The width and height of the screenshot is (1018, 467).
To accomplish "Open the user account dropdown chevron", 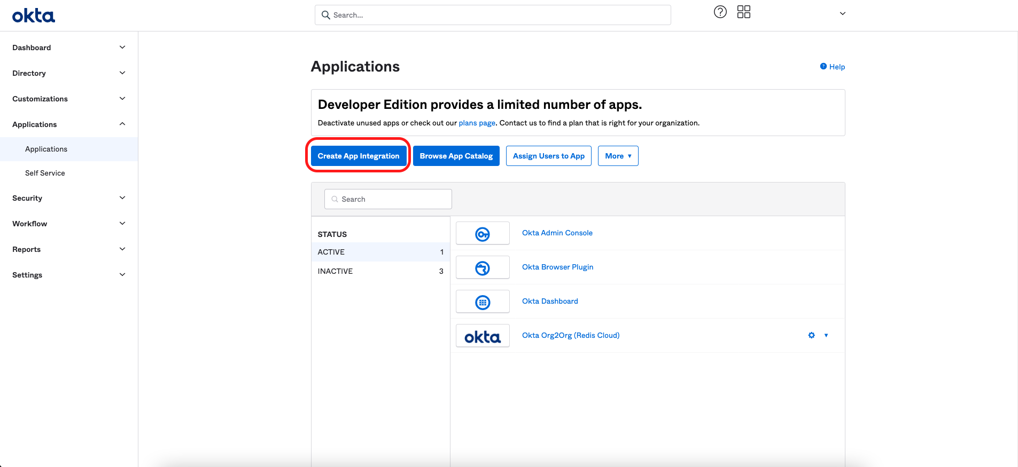I will click(842, 14).
